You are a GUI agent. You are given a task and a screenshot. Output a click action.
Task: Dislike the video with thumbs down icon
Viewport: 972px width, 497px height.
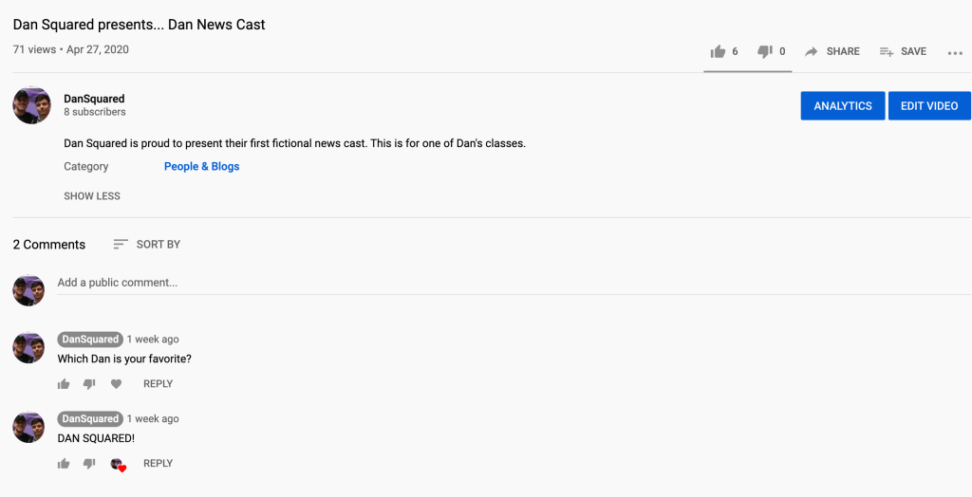765,51
